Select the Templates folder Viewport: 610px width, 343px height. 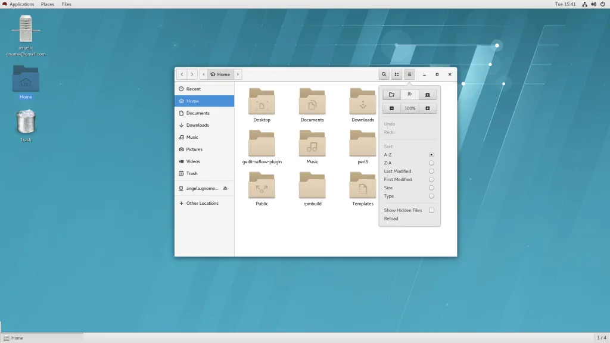(x=363, y=189)
